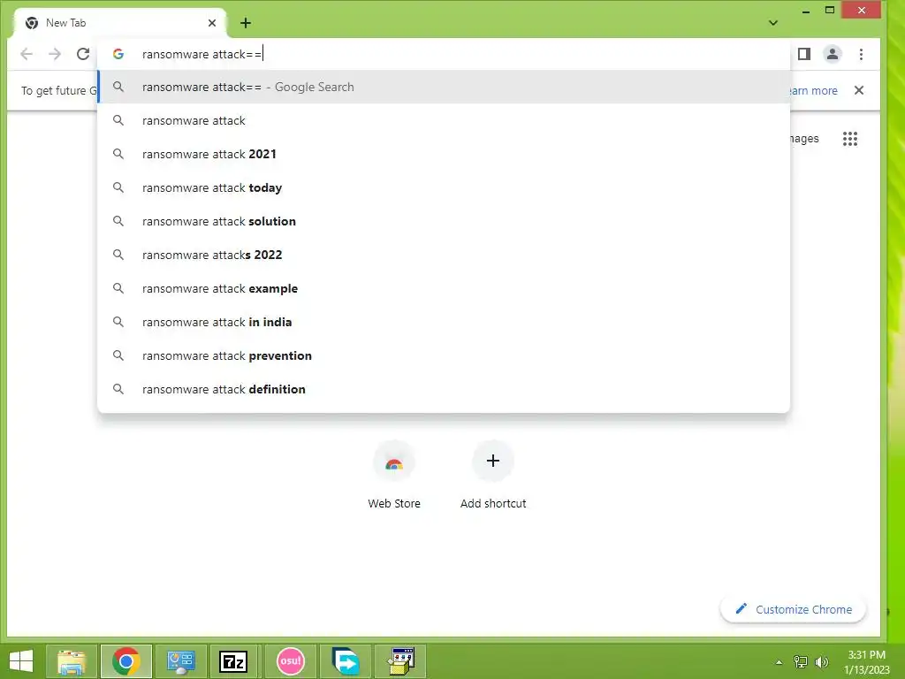Viewport: 905px width, 679px height.
Task: Reload the page with refresh icon
Action: [x=83, y=54]
